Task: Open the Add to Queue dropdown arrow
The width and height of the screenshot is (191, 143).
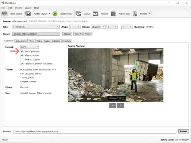Action: coord(50,14)
